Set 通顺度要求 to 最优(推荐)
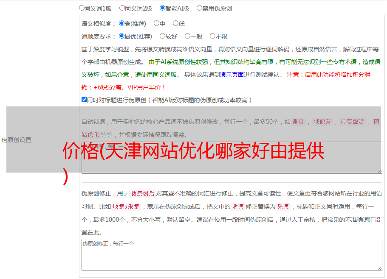 click(x=121, y=36)
